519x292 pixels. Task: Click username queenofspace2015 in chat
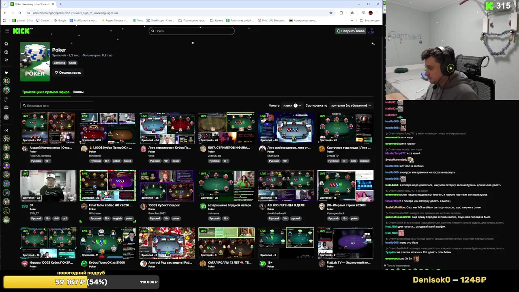coord(397,217)
